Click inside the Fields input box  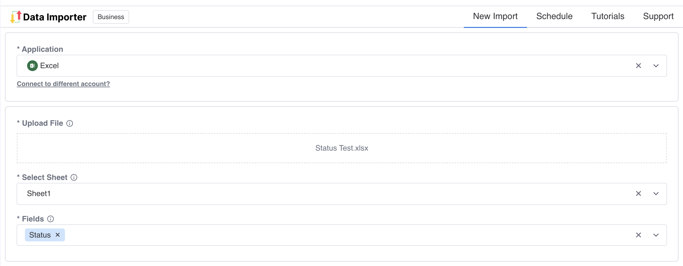334,235
